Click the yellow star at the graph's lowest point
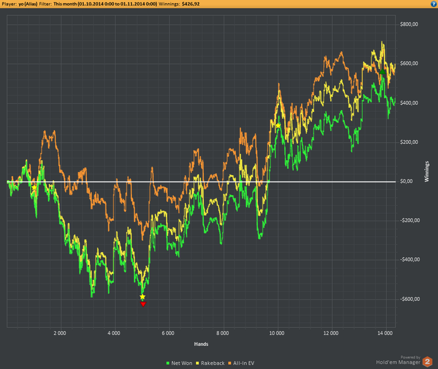This screenshot has height=369, width=438. [x=143, y=296]
